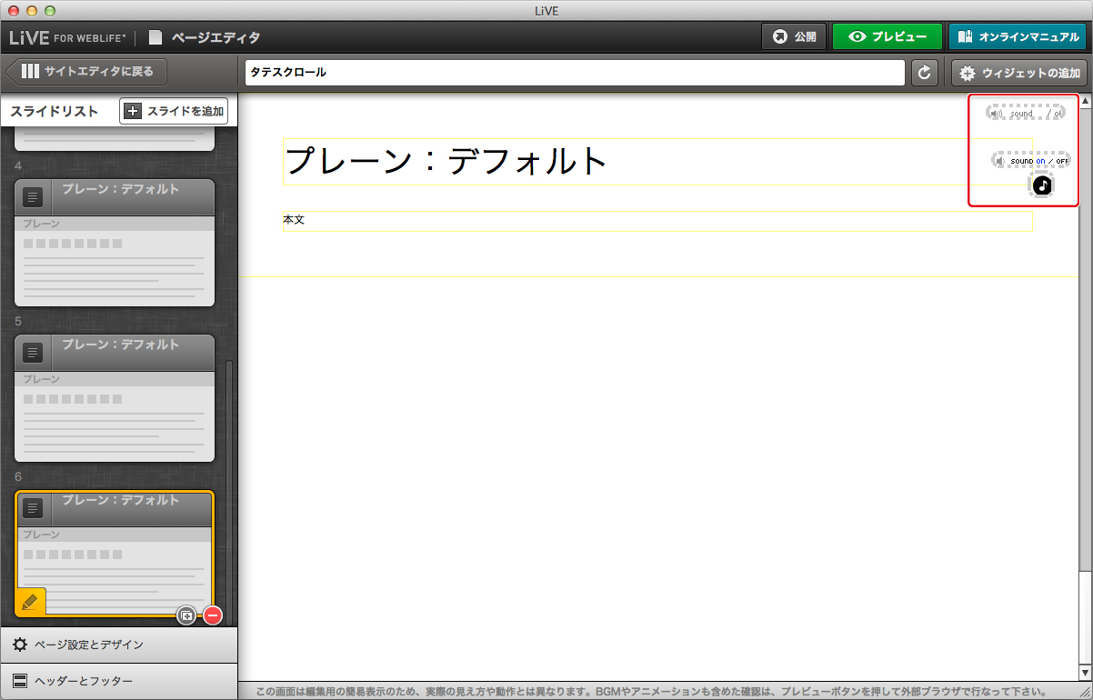This screenshot has height=700, width=1093.
Task: Delete slide 6 with red minus icon
Action: pyautogui.click(x=213, y=615)
